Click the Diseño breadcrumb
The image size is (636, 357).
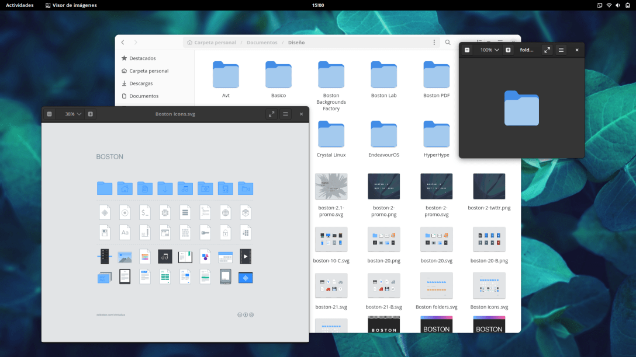coord(296,42)
